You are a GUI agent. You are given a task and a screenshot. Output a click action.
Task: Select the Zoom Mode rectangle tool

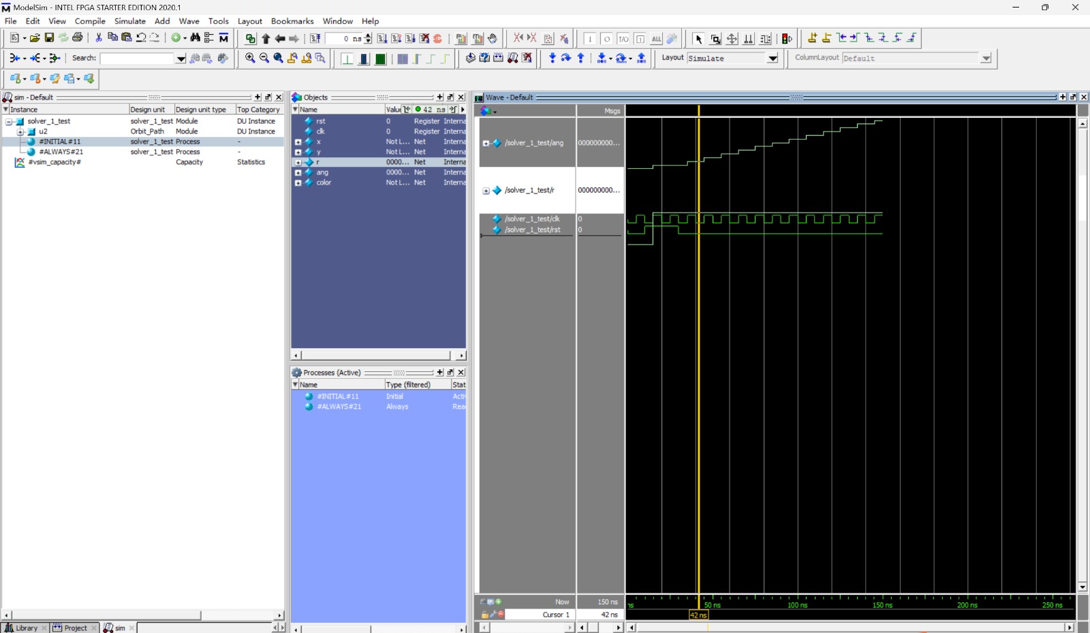pos(715,39)
